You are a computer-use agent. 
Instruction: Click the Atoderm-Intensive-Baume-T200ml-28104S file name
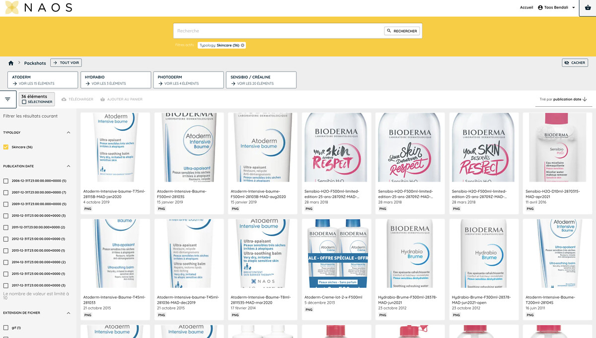[550, 299]
